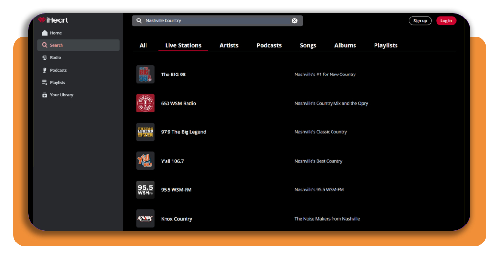Open the Y'all 106.7 station logo
Viewport: 500px width, 261px height.
point(146,161)
